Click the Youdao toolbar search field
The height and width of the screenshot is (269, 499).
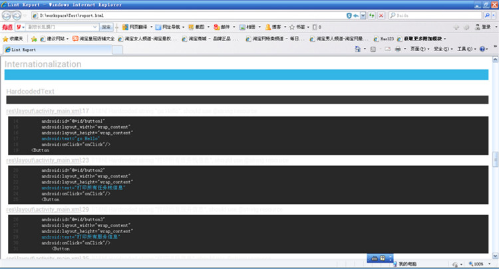(59, 27)
